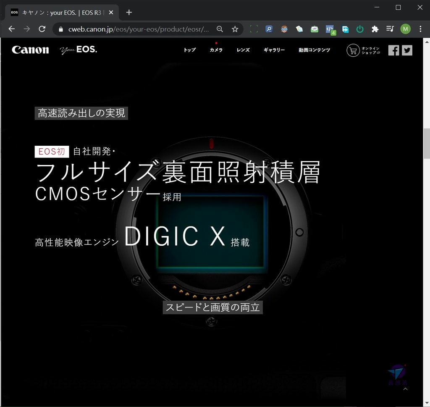Open the green mail-check extension
This screenshot has height=407, width=430.
click(x=315, y=29)
